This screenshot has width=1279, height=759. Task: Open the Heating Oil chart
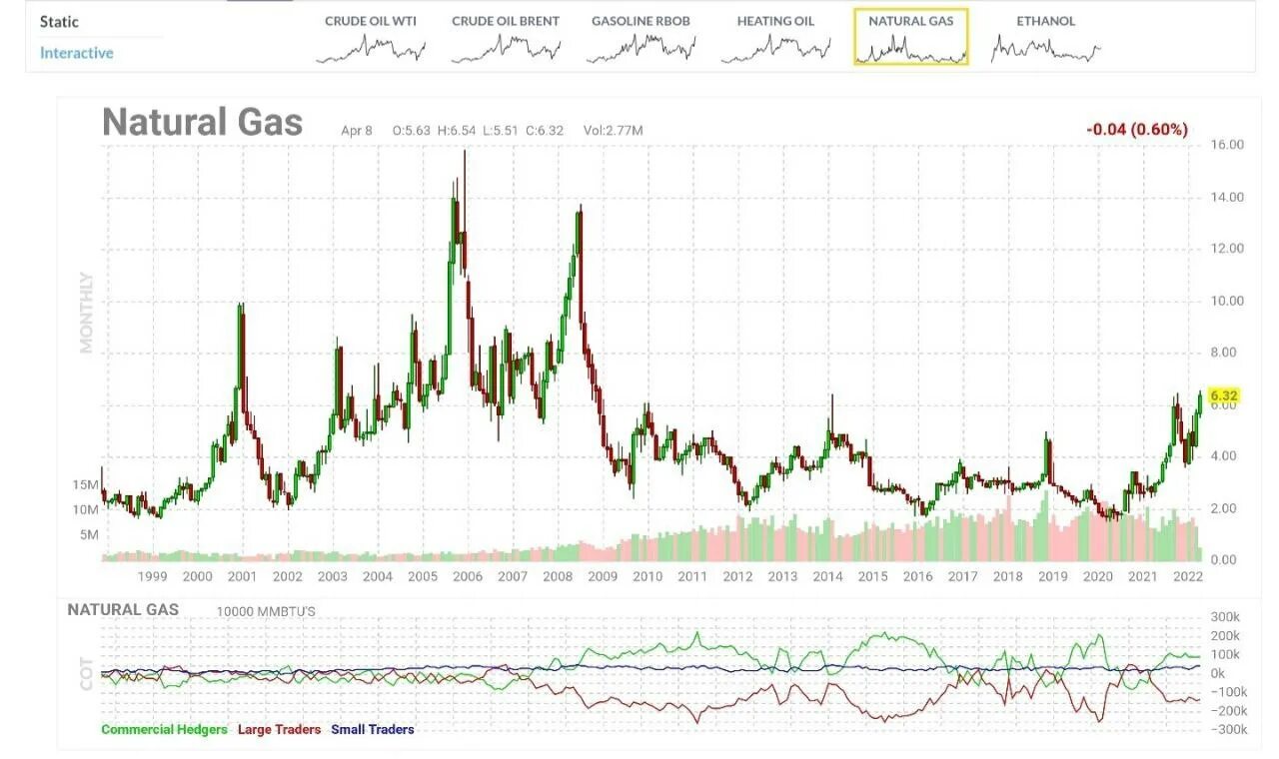point(775,38)
